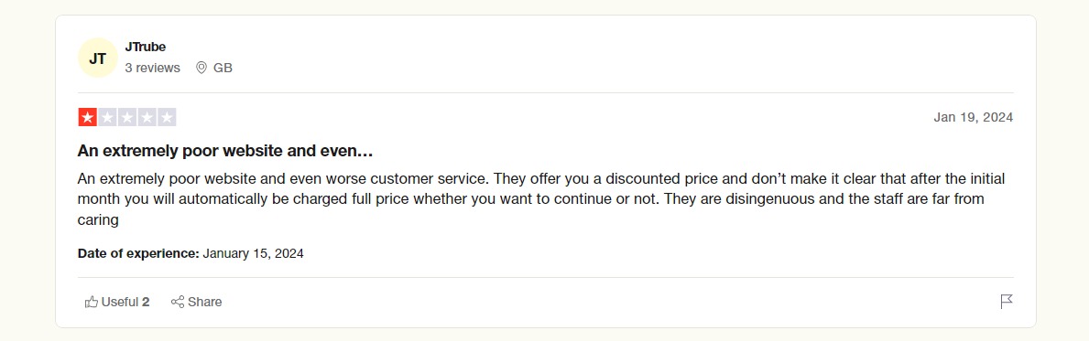1089x341 pixels.
Task: Click the second grey rating star
Action: (107, 117)
